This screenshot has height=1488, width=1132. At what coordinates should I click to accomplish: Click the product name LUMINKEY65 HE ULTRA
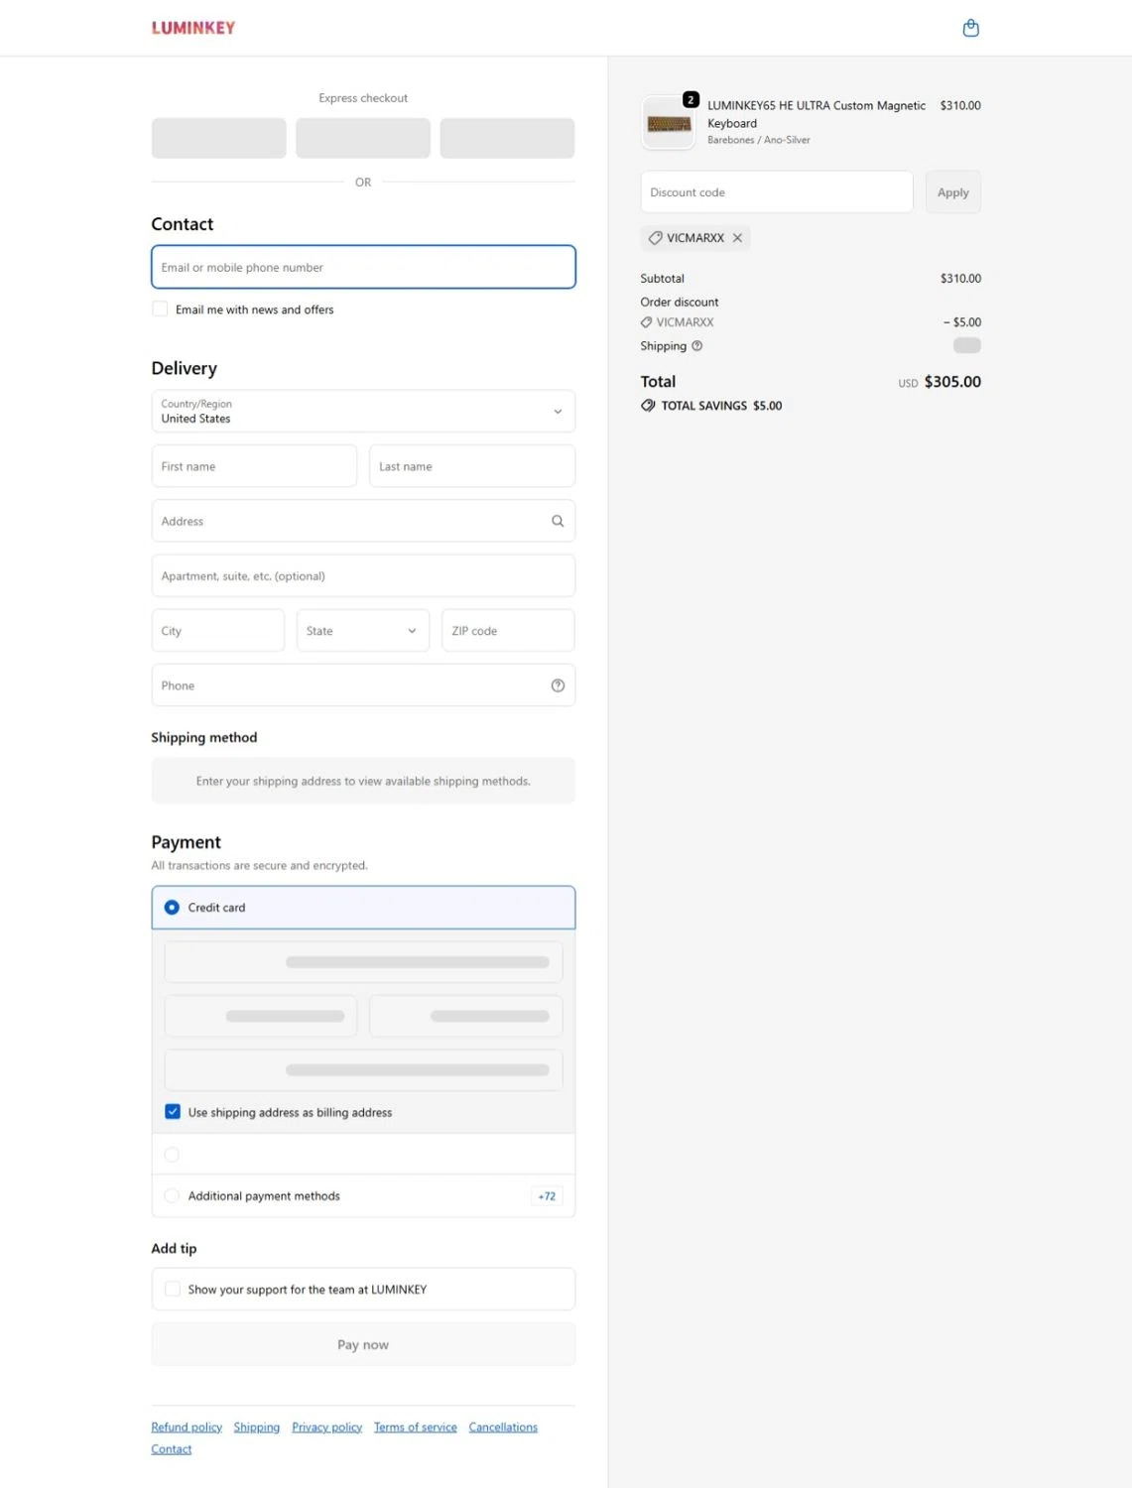[x=817, y=114]
